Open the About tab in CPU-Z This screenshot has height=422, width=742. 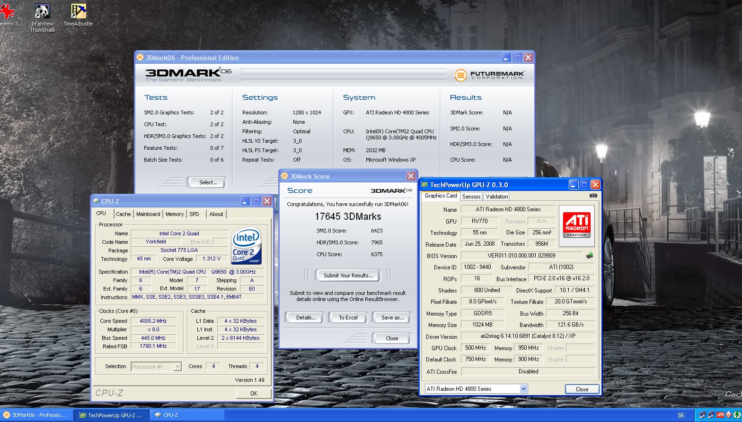click(x=216, y=214)
